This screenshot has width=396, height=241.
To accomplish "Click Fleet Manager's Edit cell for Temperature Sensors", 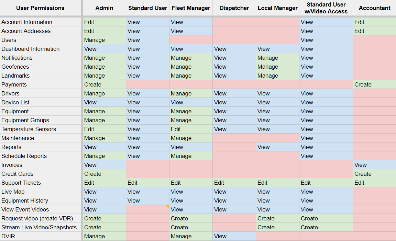I will pos(191,129).
